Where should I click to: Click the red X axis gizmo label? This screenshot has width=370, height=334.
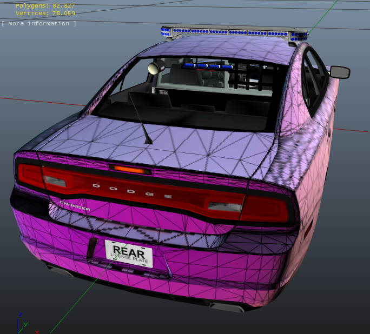(x=37, y=331)
